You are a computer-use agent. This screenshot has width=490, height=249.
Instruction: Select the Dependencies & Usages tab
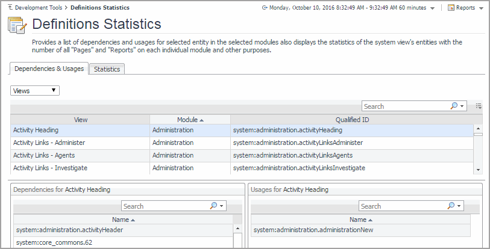pos(49,69)
